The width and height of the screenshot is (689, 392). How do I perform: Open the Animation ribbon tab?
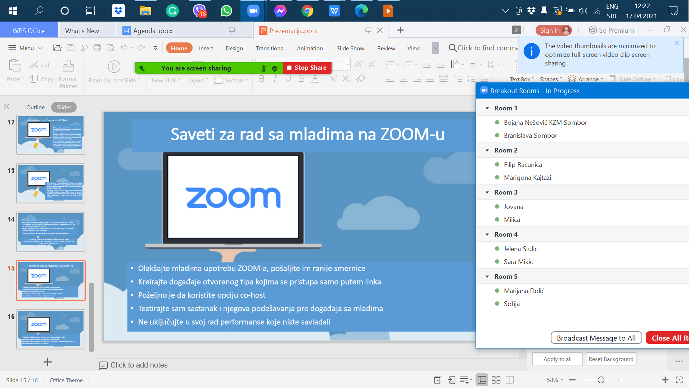(x=310, y=48)
